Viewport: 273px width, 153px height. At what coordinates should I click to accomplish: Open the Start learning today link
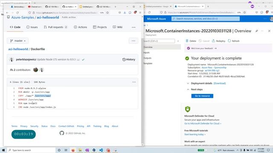tap(195, 134)
